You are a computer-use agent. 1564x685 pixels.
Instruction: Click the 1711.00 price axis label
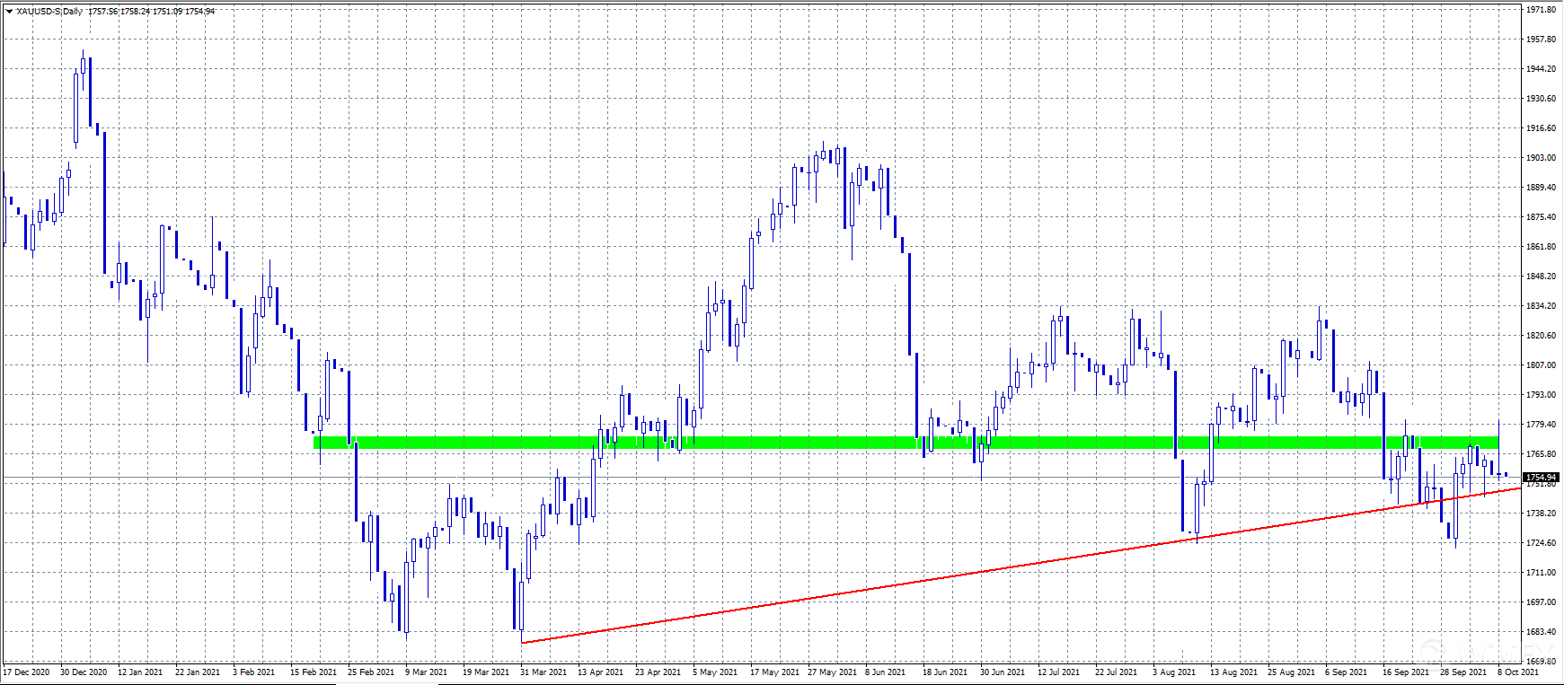click(1542, 573)
